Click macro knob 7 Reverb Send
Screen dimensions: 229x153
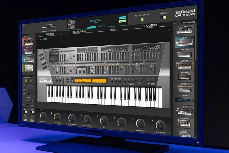[x=140, y=124]
